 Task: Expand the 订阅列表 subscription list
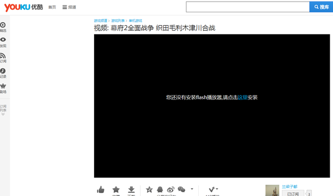pos(3,110)
